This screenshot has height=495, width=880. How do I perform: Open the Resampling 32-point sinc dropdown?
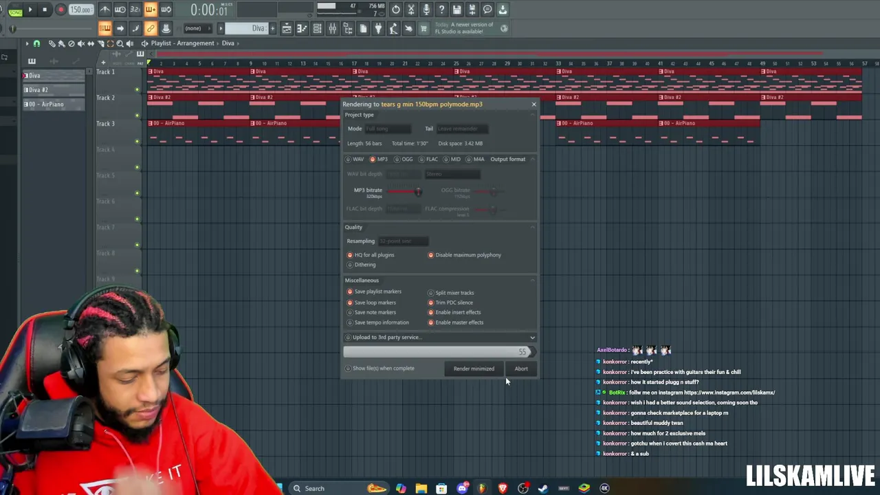[x=403, y=241]
